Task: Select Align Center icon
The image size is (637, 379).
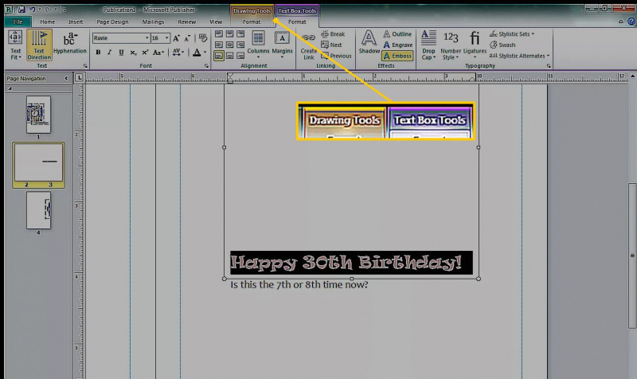Action: click(x=229, y=45)
